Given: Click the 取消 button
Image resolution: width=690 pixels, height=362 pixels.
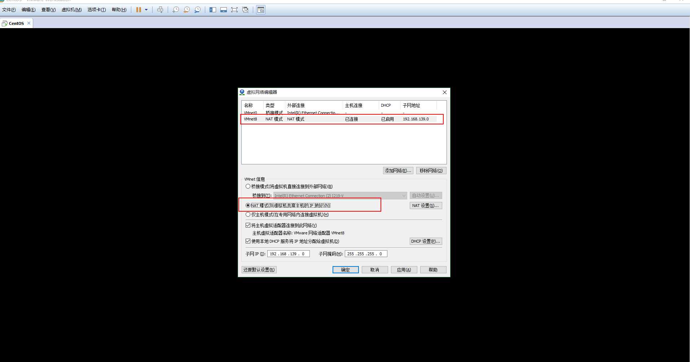Looking at the screenshot, I should 375,270.
